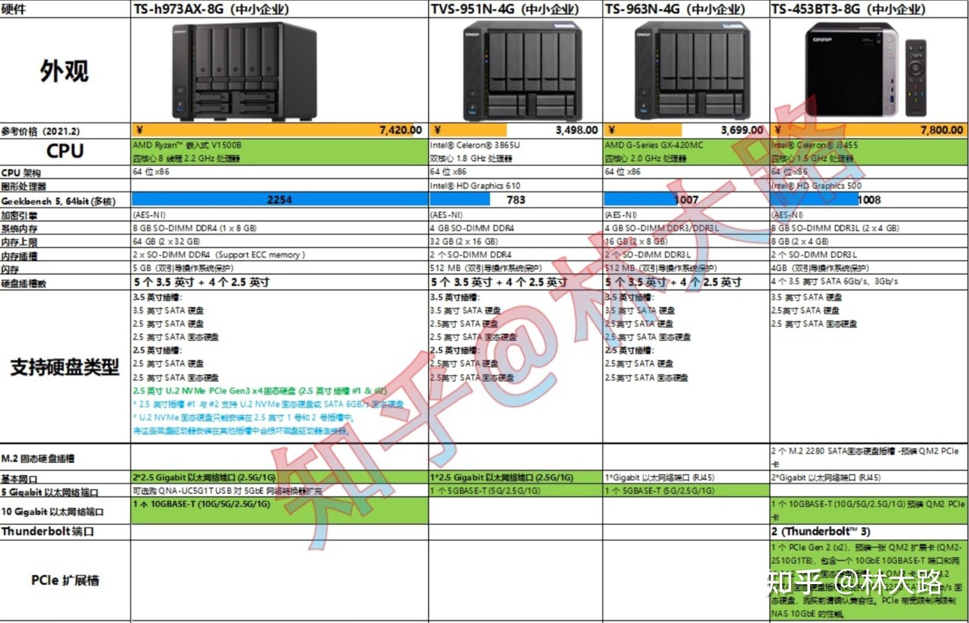This screenshot has height=623, width=969.
Task: Click the LED indicators on the TS-963N photo
Action: pos(657,56)
